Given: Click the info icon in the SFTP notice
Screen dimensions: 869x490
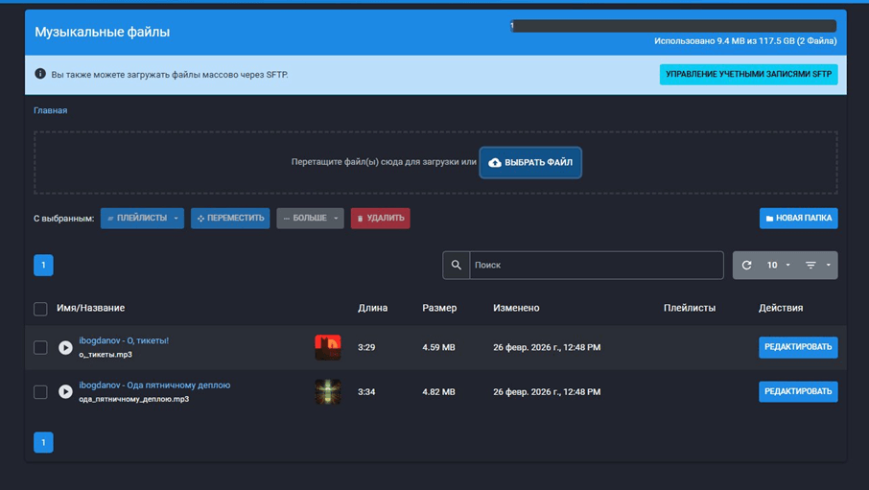Looking at the screenshot, I should [x=40, y=74].
